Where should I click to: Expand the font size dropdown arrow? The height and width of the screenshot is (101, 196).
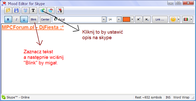pyautogui.click(x=119, y=19)
